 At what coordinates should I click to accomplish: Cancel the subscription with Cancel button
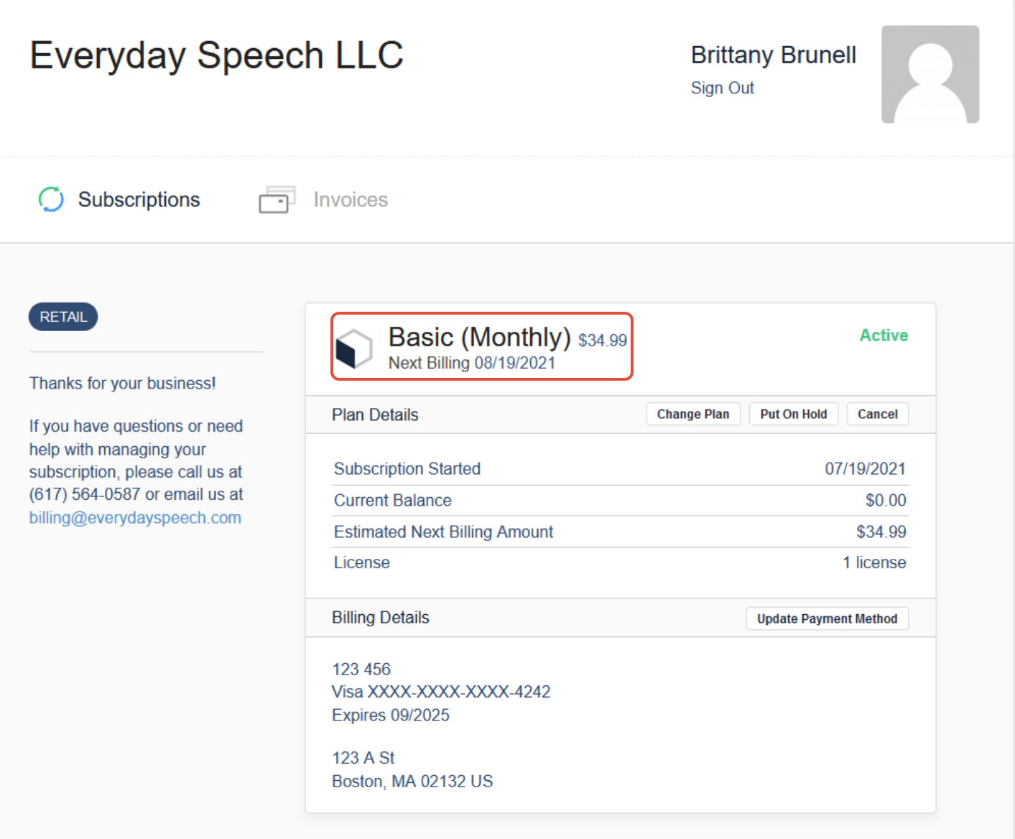click(x=878, y=414)
